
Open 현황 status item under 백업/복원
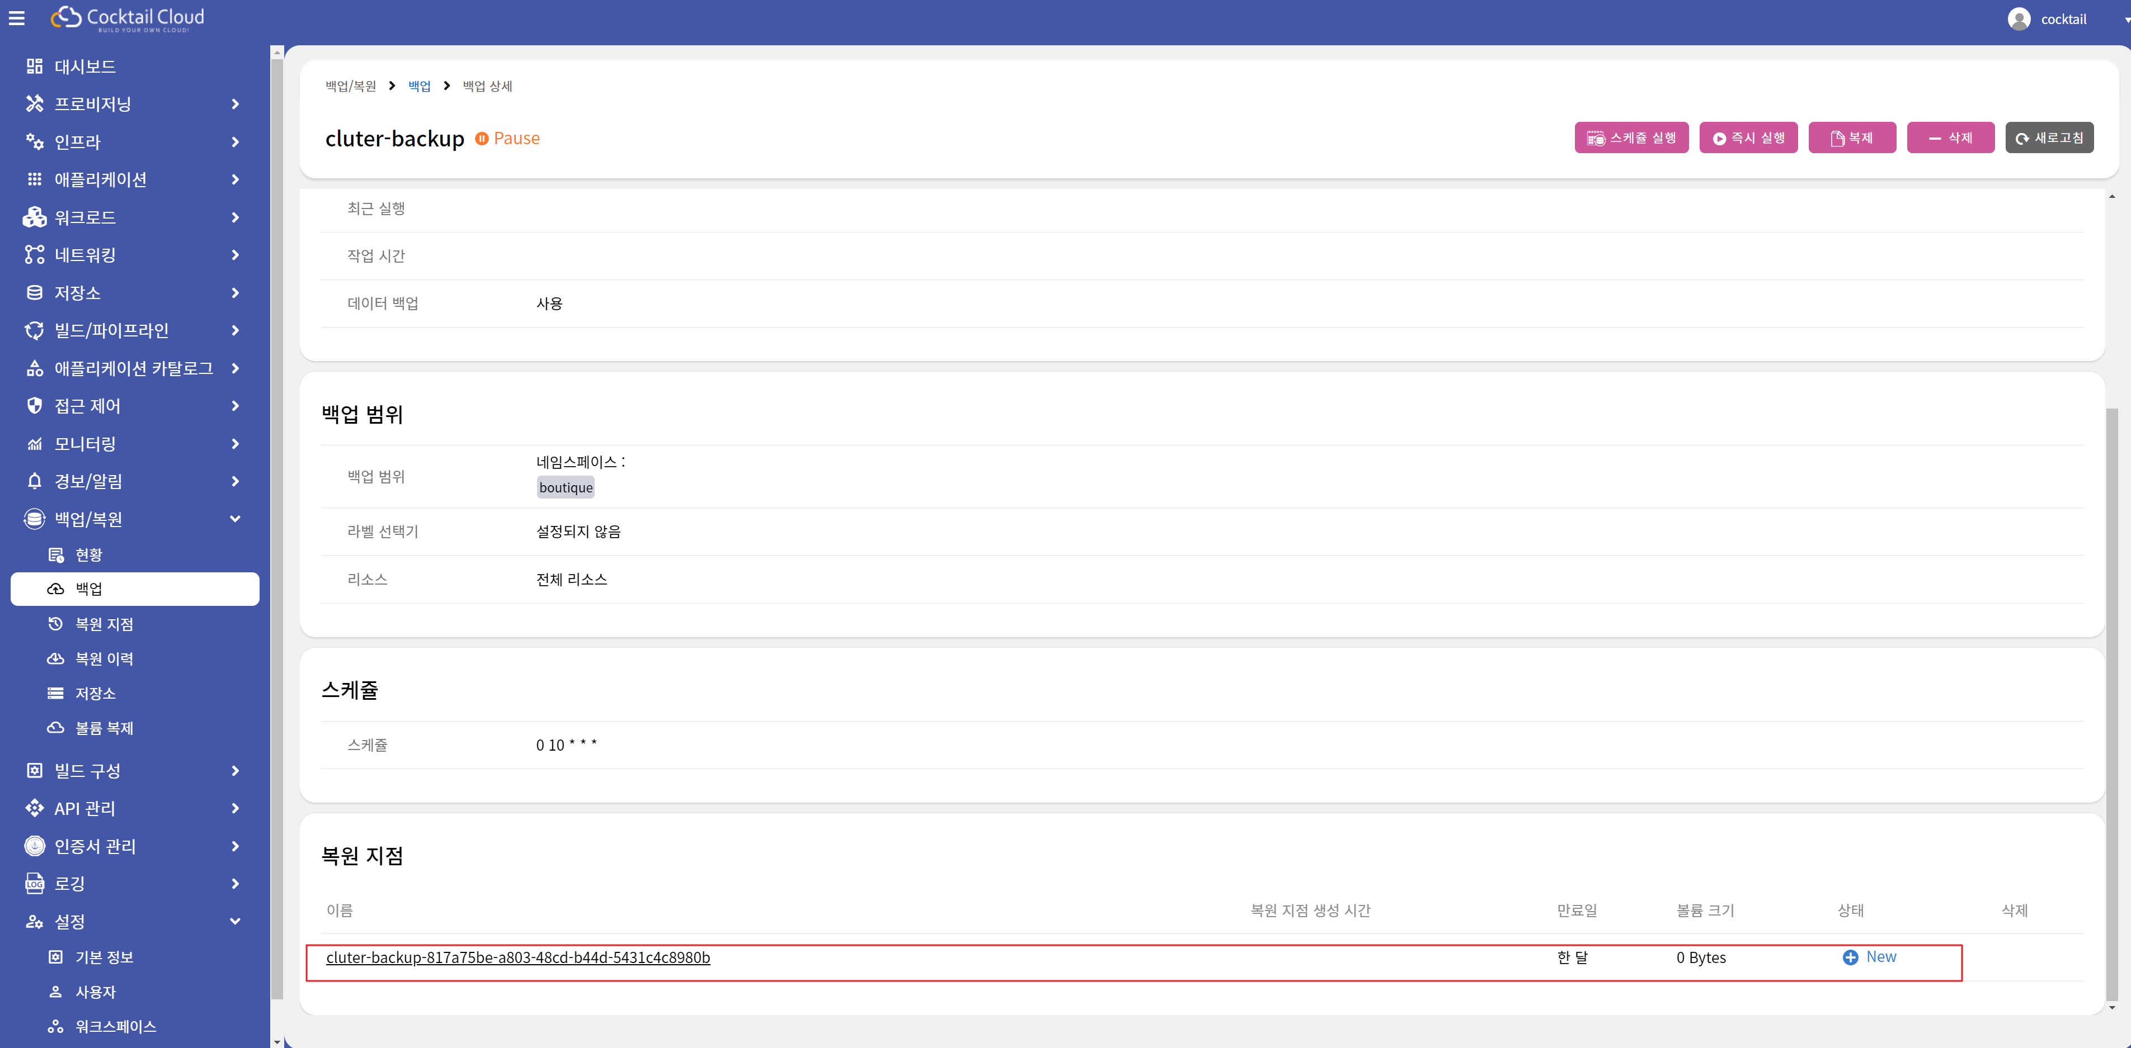88,554
